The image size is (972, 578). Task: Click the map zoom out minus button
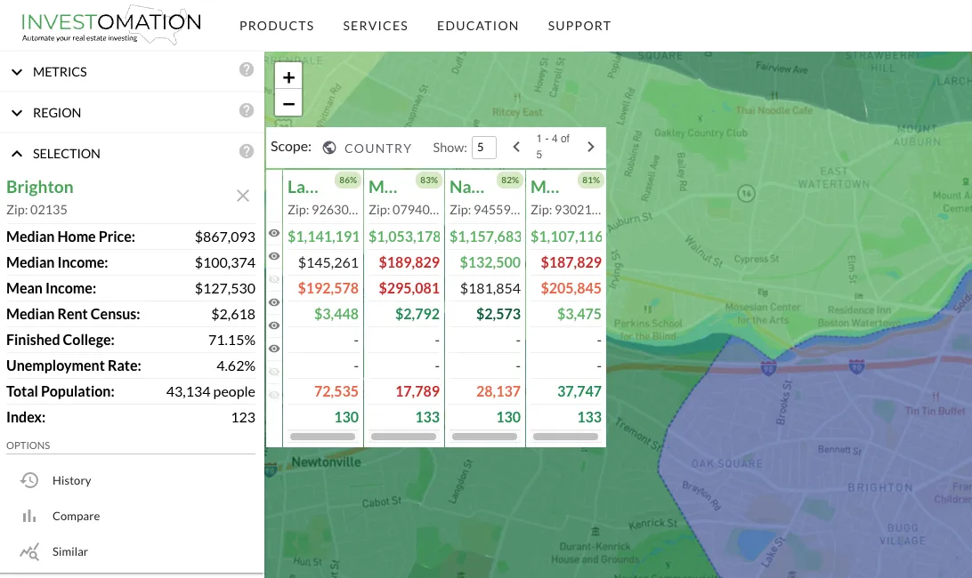click(288, 103)
